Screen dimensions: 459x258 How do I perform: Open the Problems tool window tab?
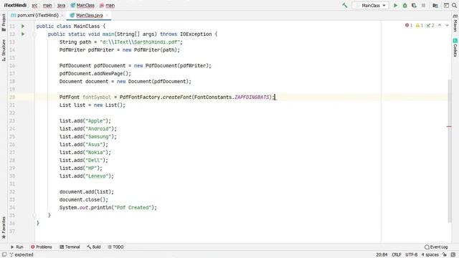pyautogui.click(x=42, y=247)
